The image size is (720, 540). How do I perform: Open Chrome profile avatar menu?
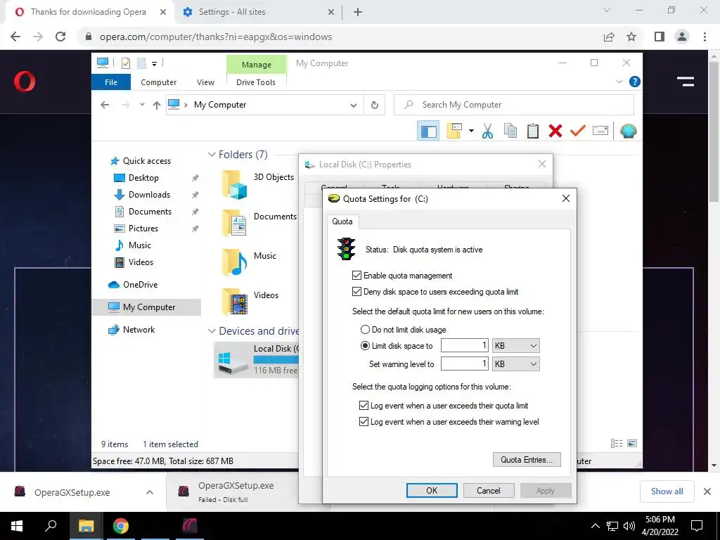pyautogui.click(x=682, y=37)
